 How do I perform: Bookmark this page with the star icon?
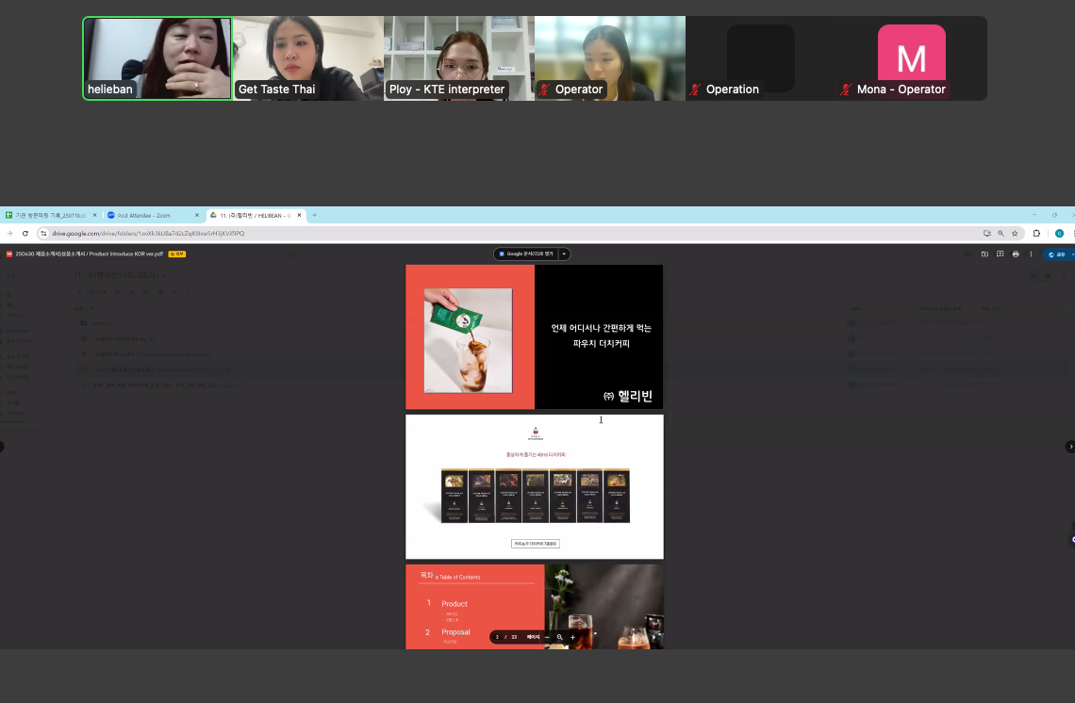(x=1015, y=233)
